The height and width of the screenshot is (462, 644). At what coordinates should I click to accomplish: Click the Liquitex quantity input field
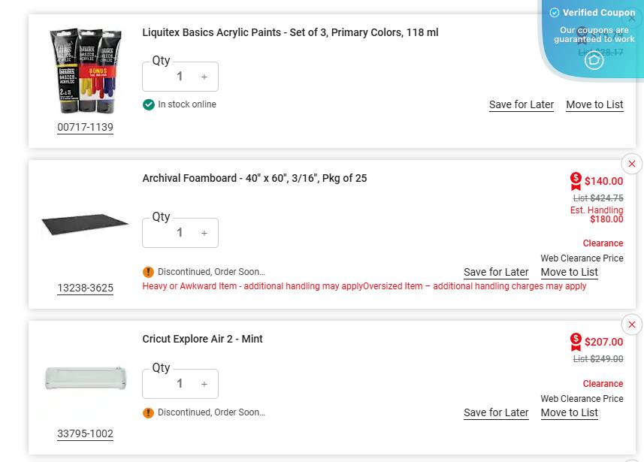(179, 77)
